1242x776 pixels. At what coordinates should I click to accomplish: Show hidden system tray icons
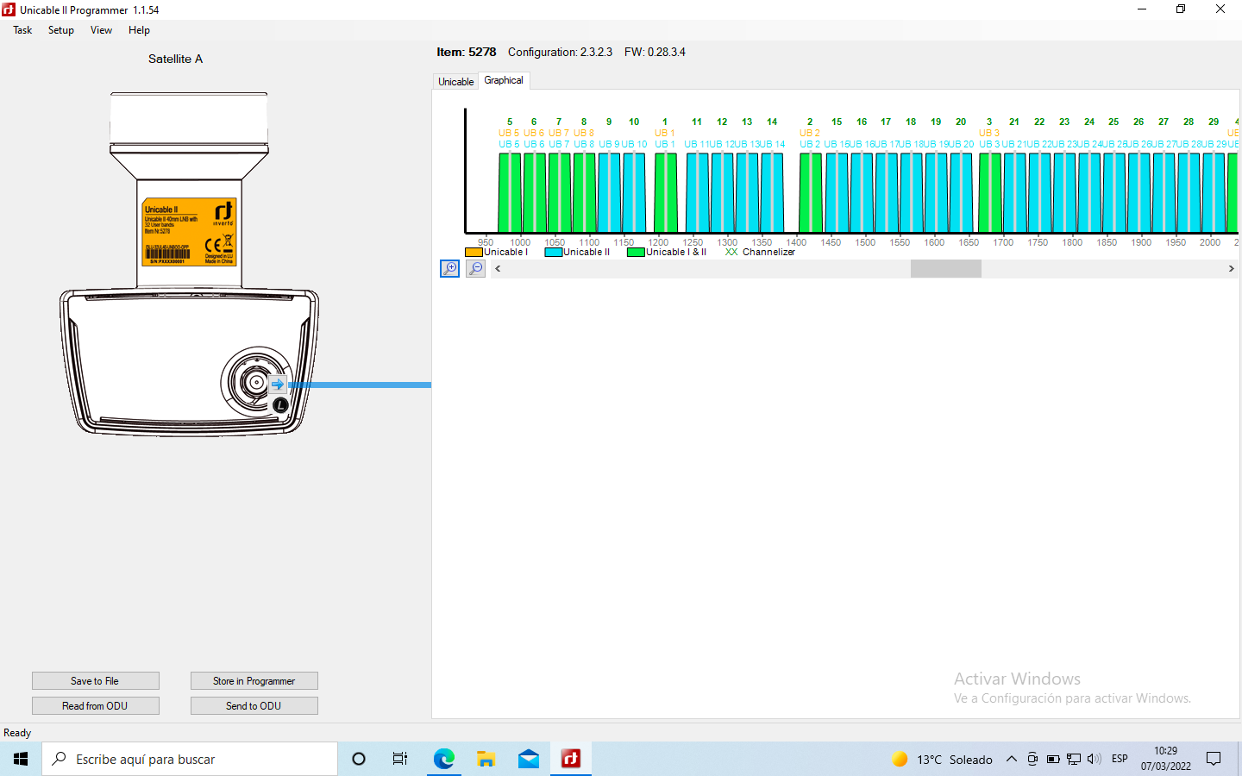(x=1011, y=759)
